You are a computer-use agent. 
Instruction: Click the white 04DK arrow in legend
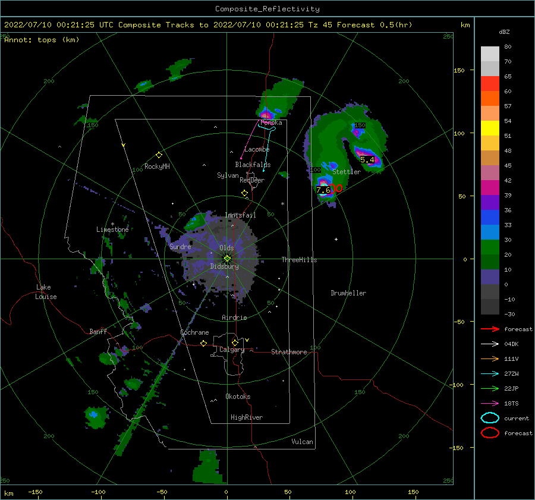[x=490, y=344]
